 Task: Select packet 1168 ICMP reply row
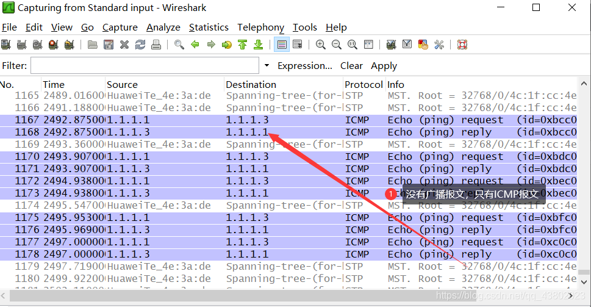288,132
